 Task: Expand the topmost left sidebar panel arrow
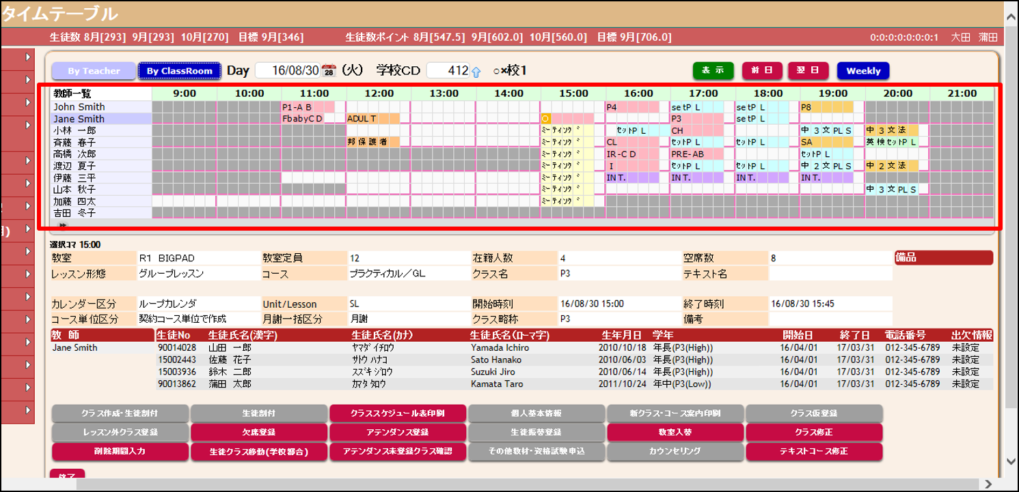27,57
